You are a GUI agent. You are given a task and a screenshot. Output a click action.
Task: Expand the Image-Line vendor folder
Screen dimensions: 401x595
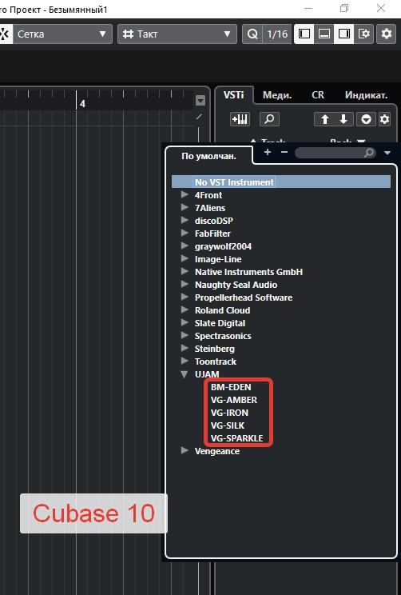[x=185, y=259]
